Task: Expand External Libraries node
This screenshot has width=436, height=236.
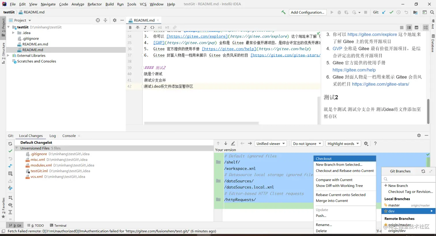Action: tap(8, 55)
